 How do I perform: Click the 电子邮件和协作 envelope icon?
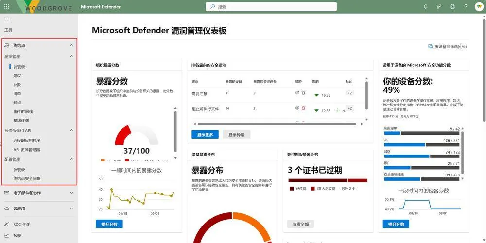point(7,193)
